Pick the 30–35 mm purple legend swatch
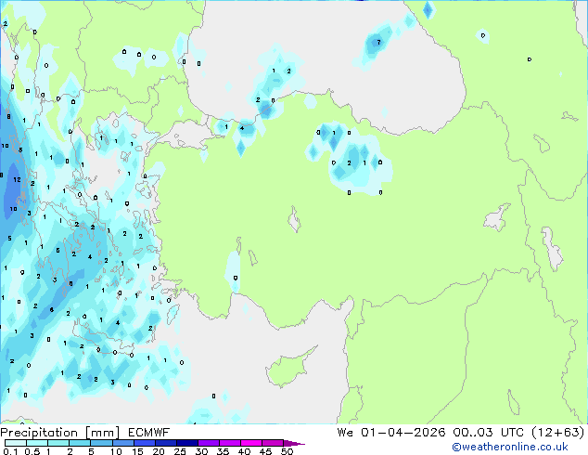 (208, 443)
